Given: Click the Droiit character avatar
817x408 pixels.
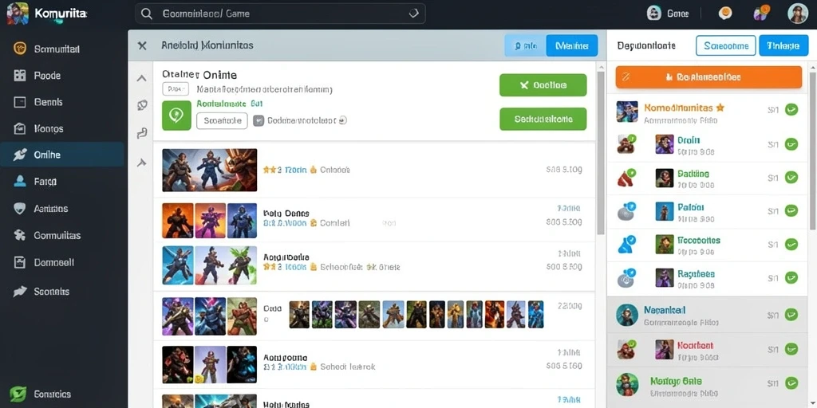Looking at the screenshot, I should pos(665,144).
